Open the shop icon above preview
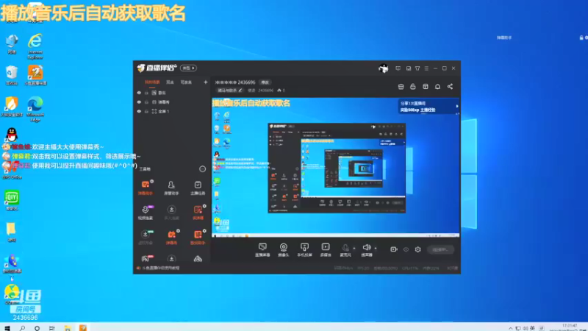The image size is (588, 331). (x=401, y=87)
